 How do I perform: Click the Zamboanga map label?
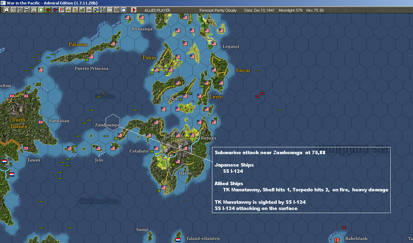click(x=107, y=125)
